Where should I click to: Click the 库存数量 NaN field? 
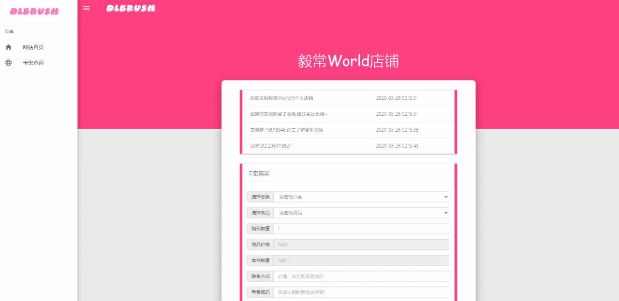click(361, 260)
